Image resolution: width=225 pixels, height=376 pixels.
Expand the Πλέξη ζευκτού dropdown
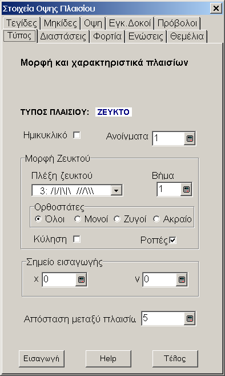click(116, 191)
